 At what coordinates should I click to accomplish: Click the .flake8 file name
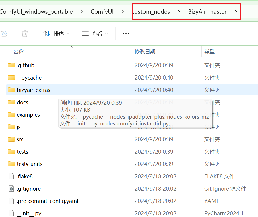point(25,176)
